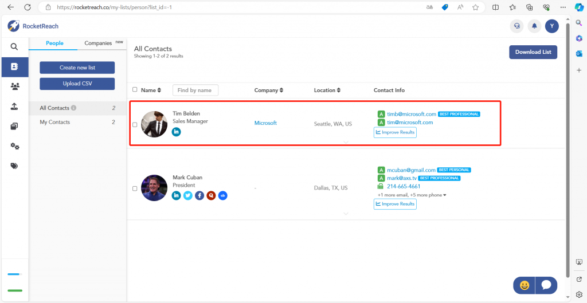Viewport: 587px width, 303px height.
Task: Open the tags sidebar icon
Action: coord(14,166)
